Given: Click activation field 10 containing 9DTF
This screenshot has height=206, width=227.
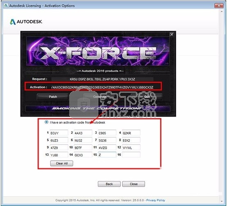Looking at the screenshot, I should (x=83, y=148).
